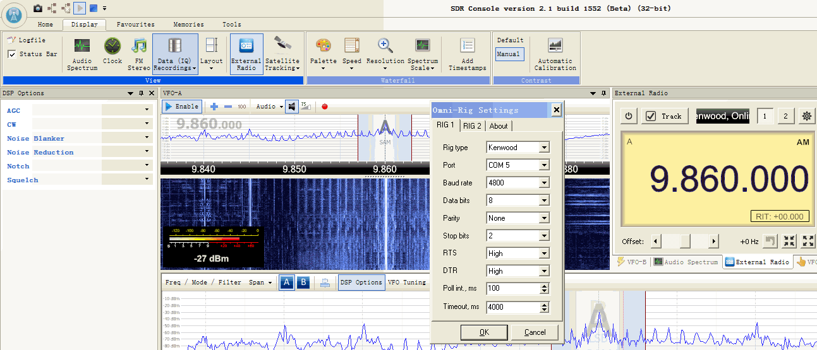Toggle the speaker mute button in VFO-A

[x=292, y=107]
